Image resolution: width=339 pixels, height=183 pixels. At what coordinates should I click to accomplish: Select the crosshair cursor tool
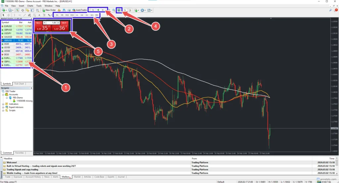[x=9, y=15]
